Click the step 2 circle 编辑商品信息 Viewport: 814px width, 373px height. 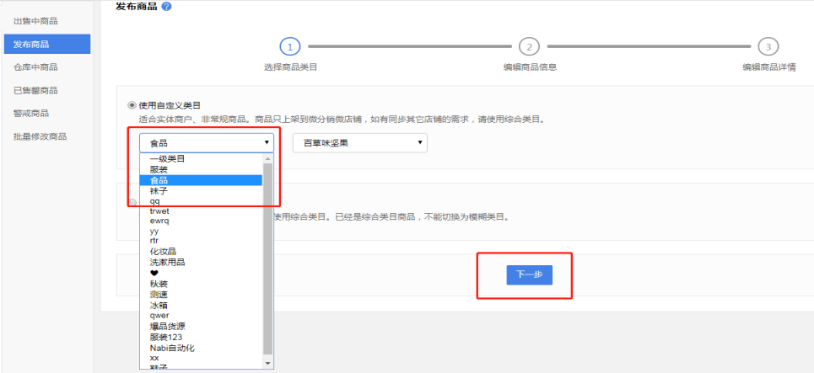point(529,46)
